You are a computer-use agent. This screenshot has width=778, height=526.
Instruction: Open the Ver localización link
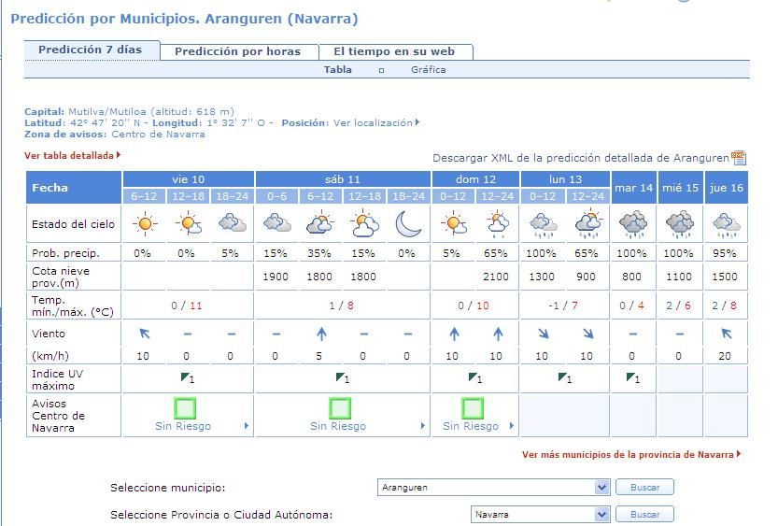click(376, 122)
